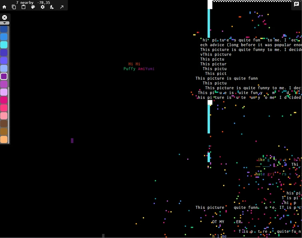The width and height of the screenshot is (302, 238).
Task: Choose the lavender light purple swatch
Action: [x=4, y=92]
